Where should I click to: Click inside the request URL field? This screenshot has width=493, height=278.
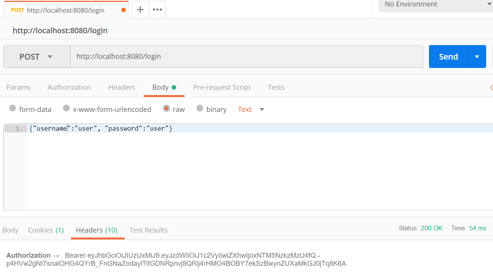[x=246, y=56]
